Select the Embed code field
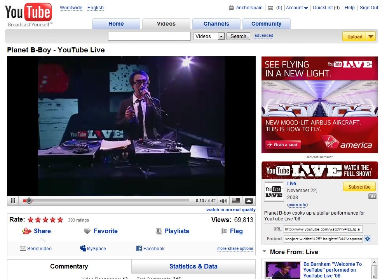The image size is (387, 279). (323, 239)
